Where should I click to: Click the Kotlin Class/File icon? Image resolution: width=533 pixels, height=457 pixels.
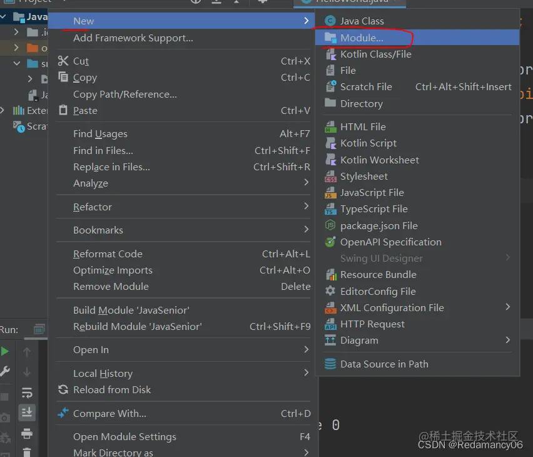click(330, 54)
